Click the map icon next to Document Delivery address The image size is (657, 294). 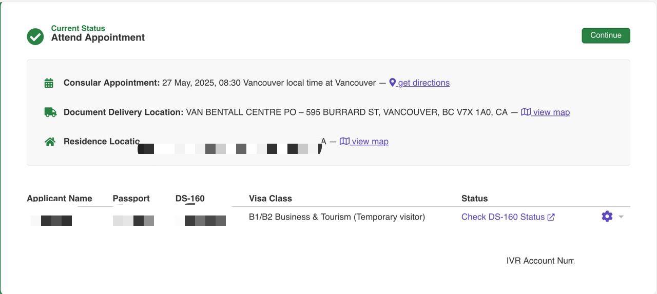coord(526,112)
